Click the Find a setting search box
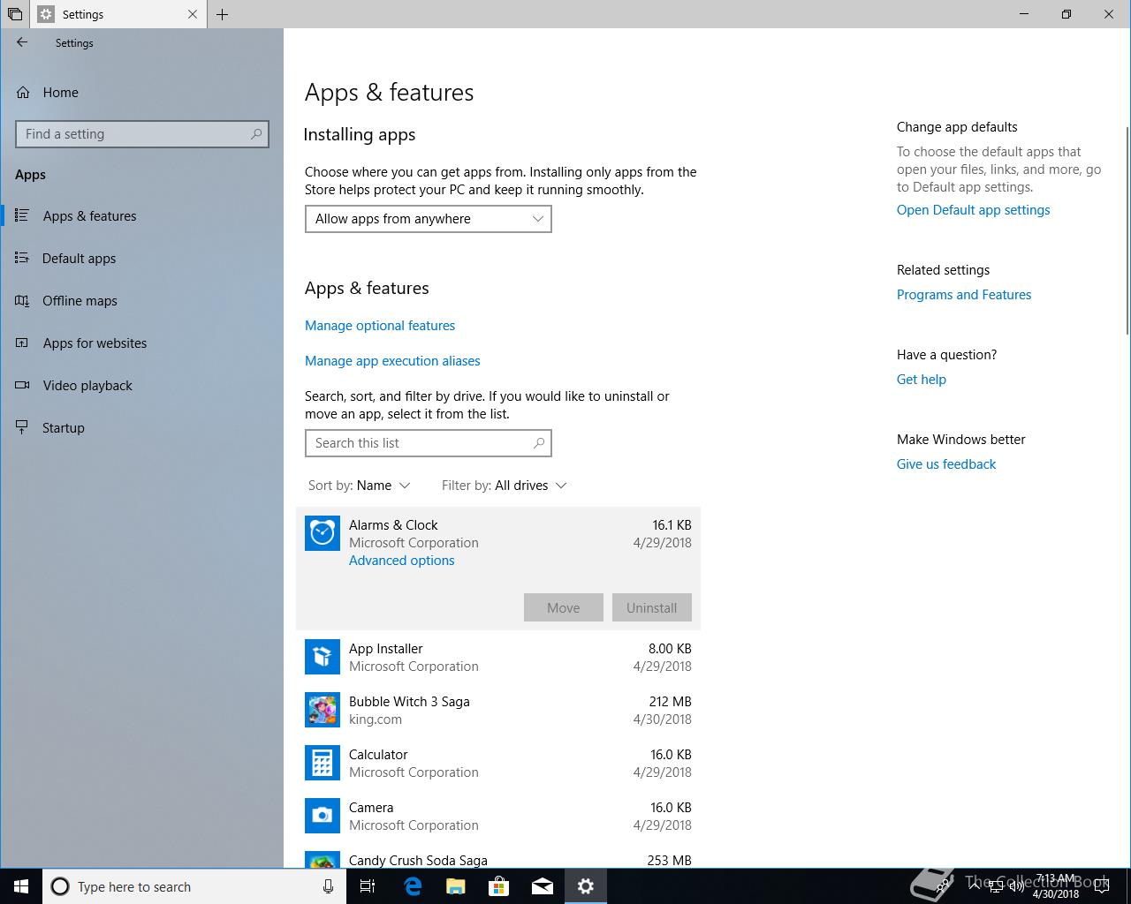This screenshot has width=1131, height=904. pos(142,134)
